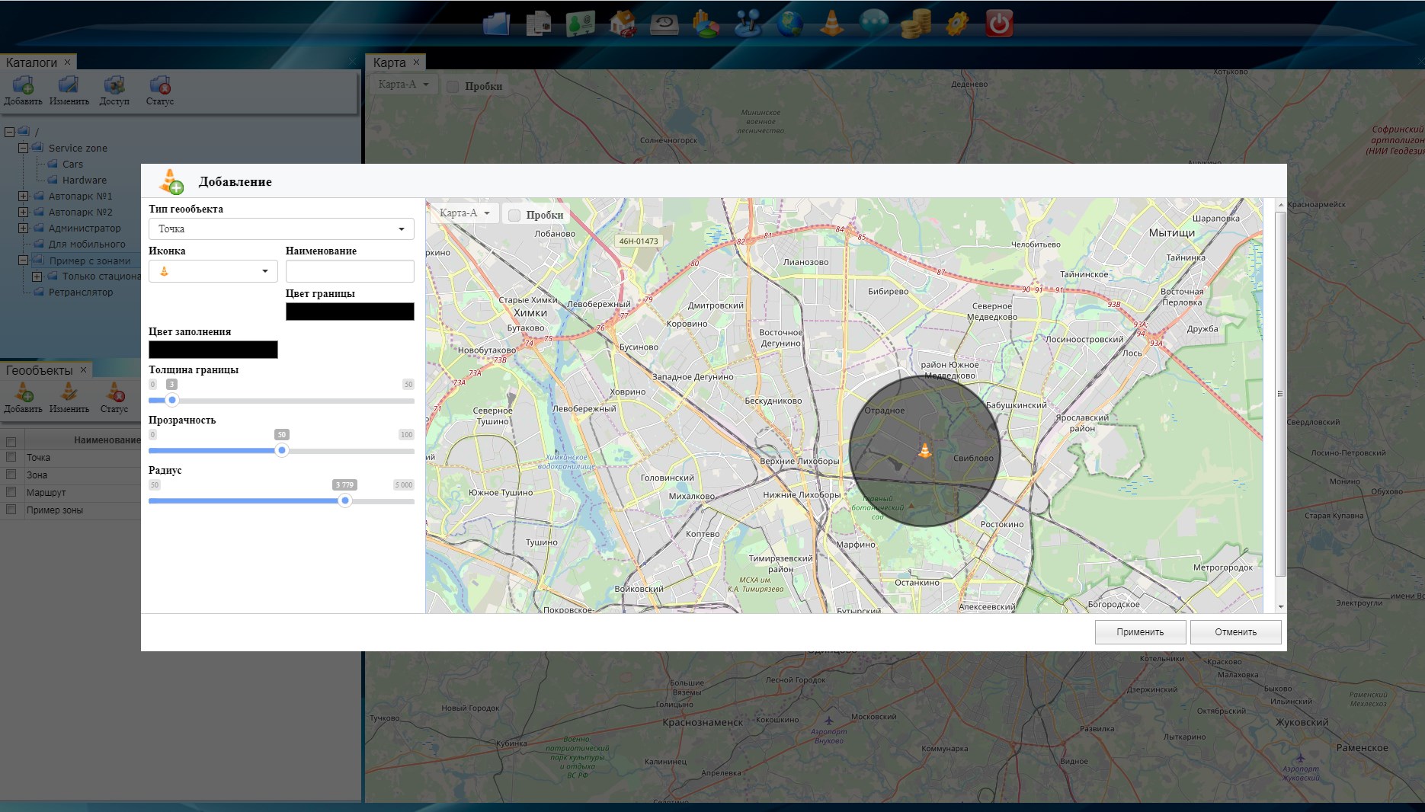Switch to the Геообъекты tab
This screenshot has height=812, width=1425.
coord(40,370)
